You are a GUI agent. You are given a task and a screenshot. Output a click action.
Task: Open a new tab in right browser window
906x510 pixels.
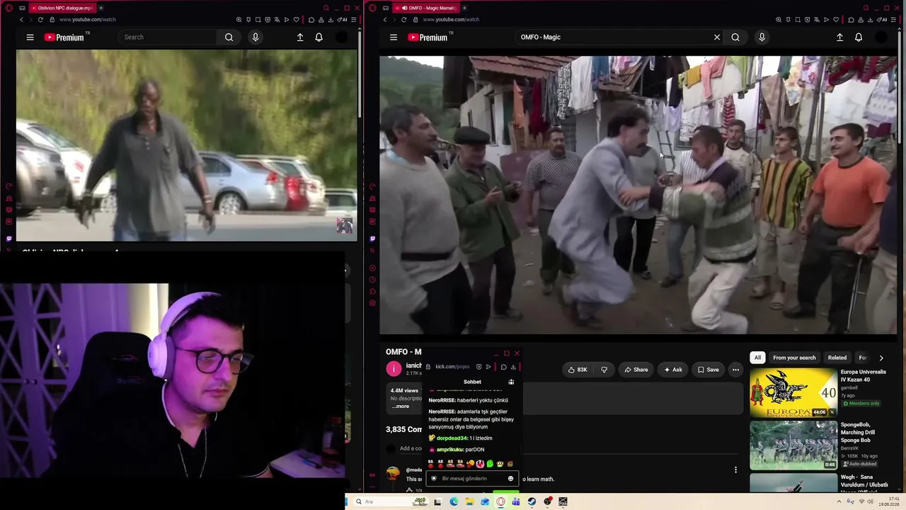pyautogui.click(x=465, y=8)
